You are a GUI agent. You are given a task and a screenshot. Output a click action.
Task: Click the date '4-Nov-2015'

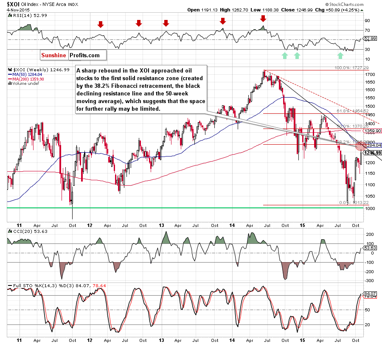(18, 10)
